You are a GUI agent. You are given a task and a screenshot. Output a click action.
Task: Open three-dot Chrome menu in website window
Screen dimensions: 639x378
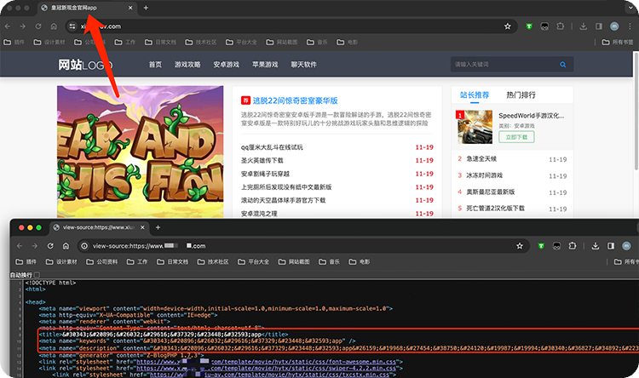click(x=630, y=26)
